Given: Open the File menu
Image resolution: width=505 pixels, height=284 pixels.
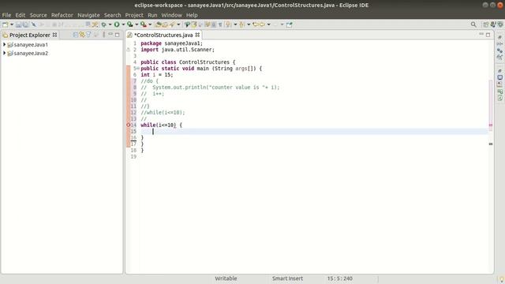Looking at the screenshot, I should tap(6, 15).
